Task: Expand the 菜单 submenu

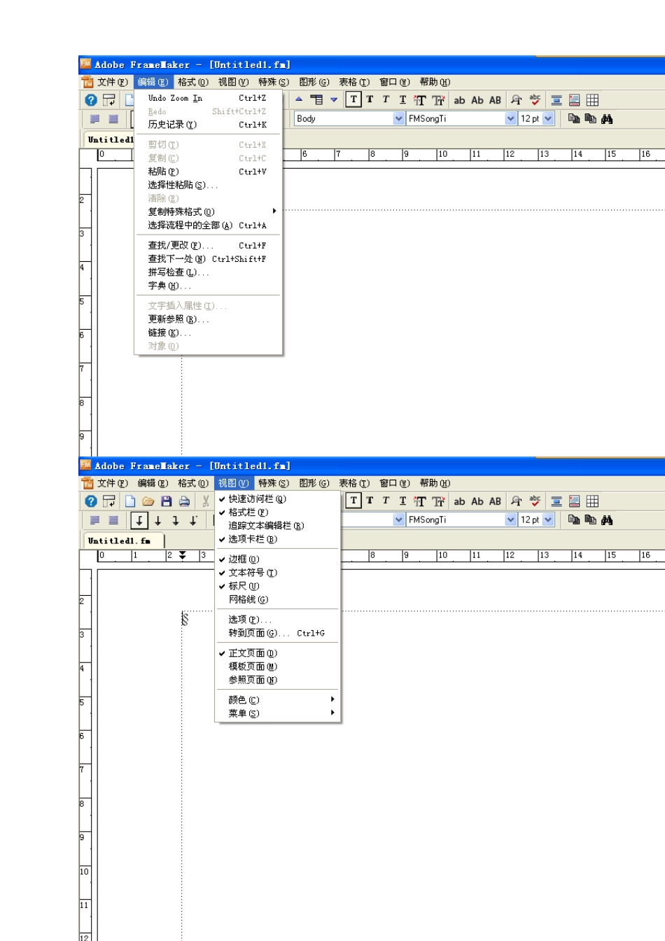Action: pyautogui.click(x=278, y=713)
